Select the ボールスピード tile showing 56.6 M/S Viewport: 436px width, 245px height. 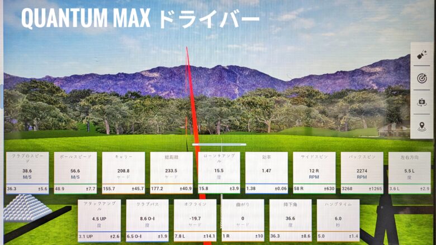pyautogui.click(x=75, y=172)
